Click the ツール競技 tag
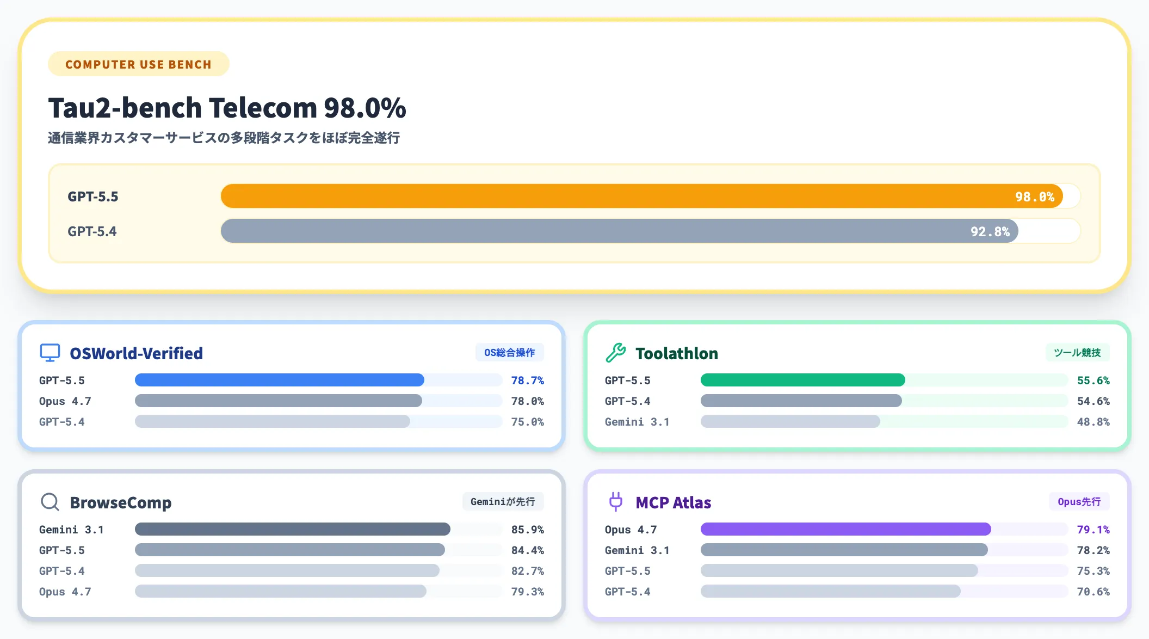The image size is (1149, 639). (1077, 353)
